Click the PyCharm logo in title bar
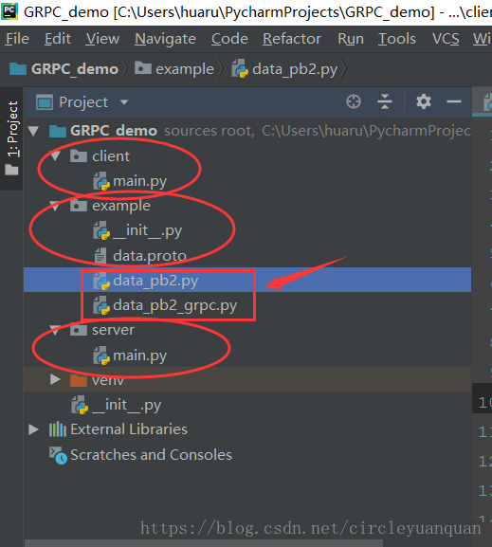 [9, 11]
